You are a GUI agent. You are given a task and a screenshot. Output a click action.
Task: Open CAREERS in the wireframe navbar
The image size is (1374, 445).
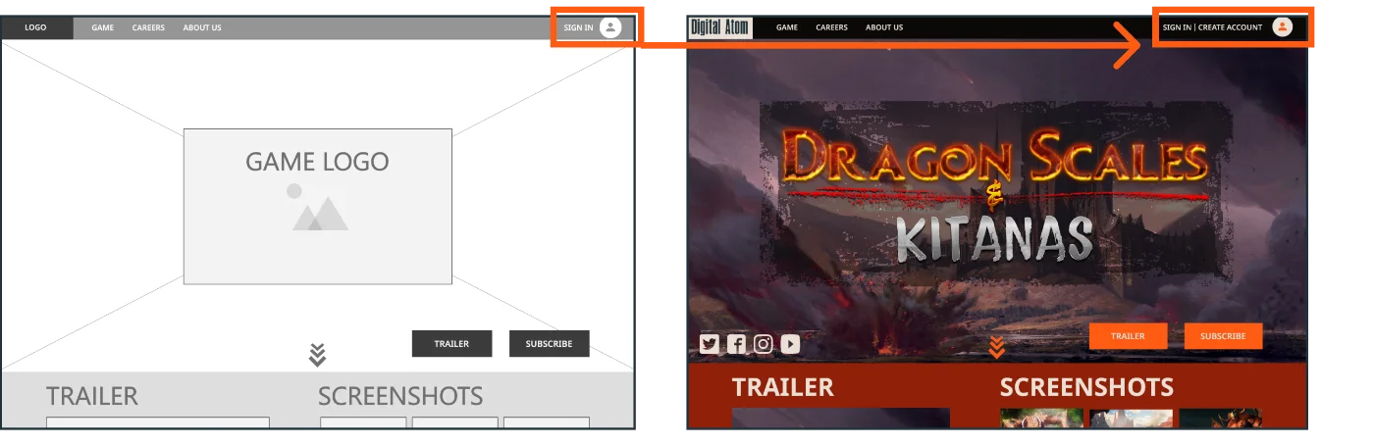click(x=148, y=27)
